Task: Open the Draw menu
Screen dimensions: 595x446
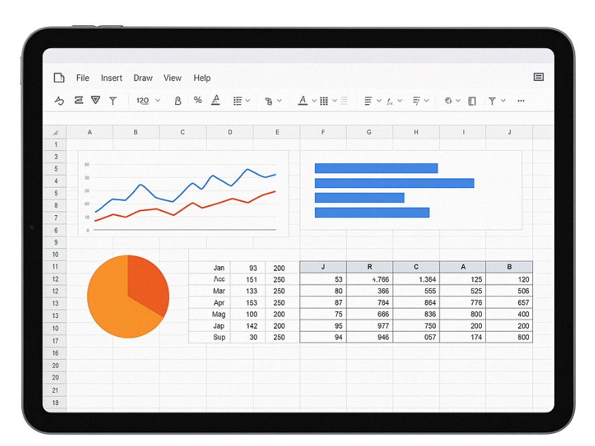Action: pyautogui.click(x=143, y=78)
